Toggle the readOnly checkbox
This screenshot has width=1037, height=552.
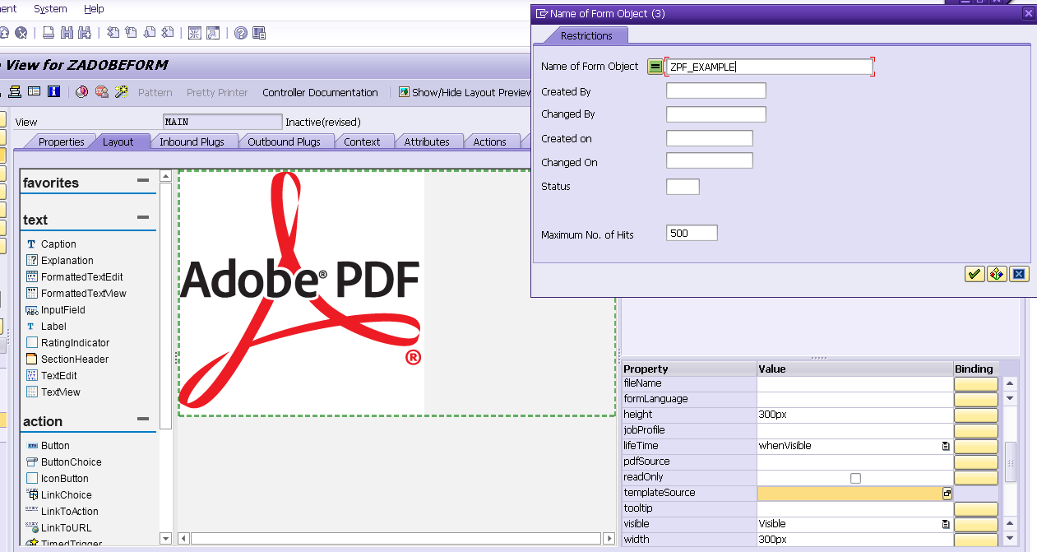[x=855, y=478]
